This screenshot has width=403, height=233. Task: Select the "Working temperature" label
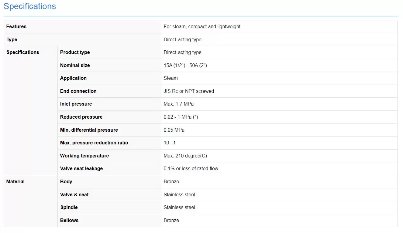pos(84,156)
